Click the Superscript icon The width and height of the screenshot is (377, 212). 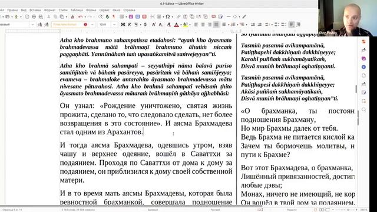click(153, 25)
